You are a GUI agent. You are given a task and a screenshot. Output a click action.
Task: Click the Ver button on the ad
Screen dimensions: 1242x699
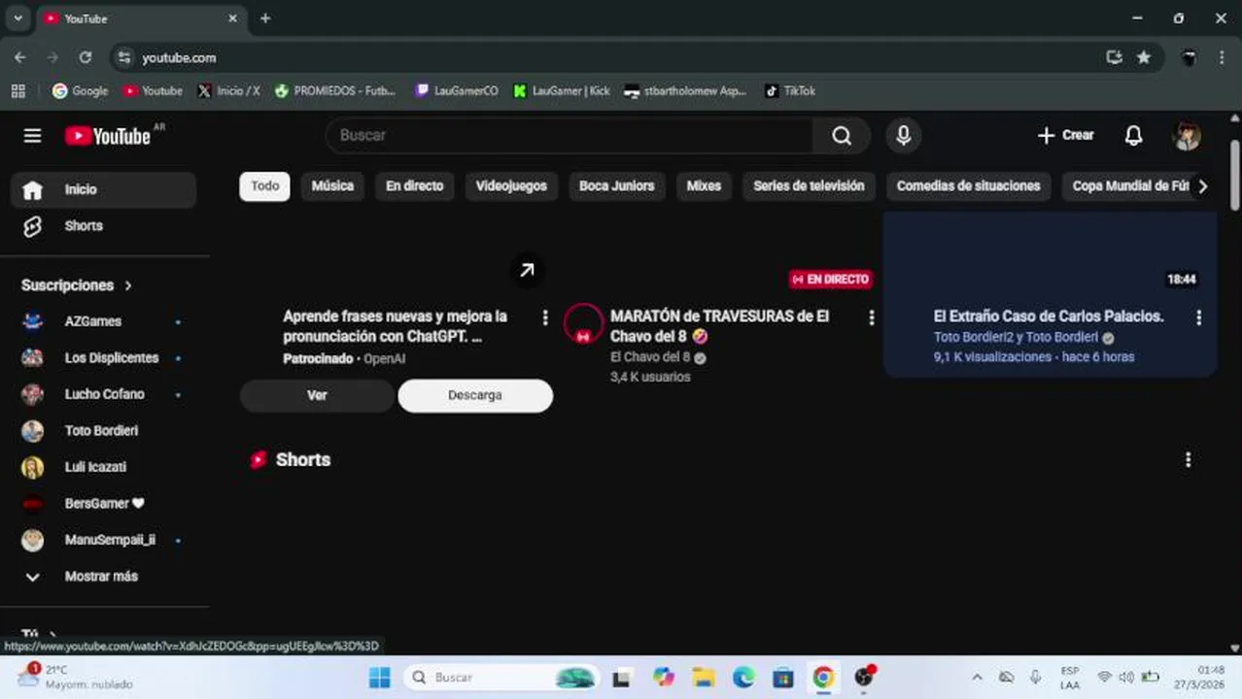click(317, 396)
